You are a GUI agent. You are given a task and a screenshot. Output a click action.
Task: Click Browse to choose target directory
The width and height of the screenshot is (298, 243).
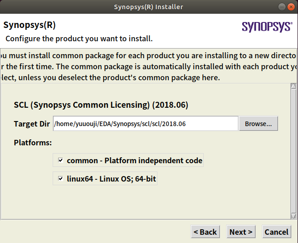pyautogui.click(x=258, y=124)
